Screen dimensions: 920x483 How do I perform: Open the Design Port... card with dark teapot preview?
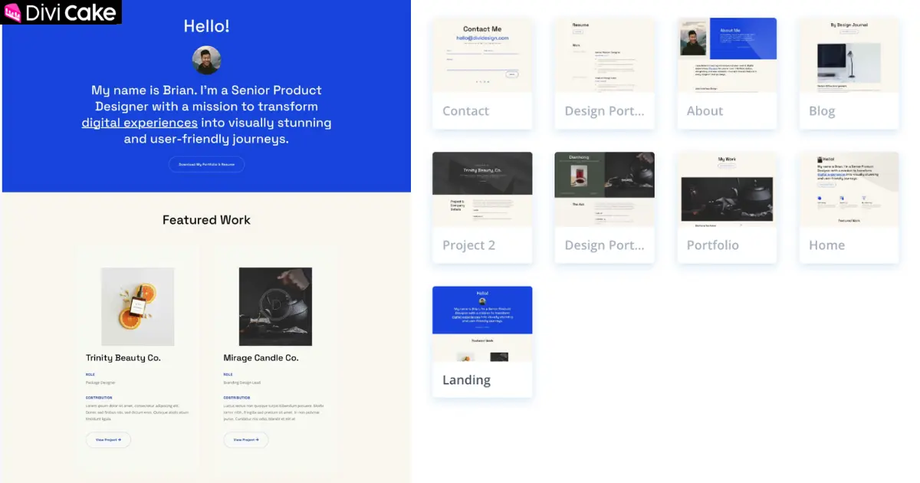pyautogui.click(x=605, y=208)
